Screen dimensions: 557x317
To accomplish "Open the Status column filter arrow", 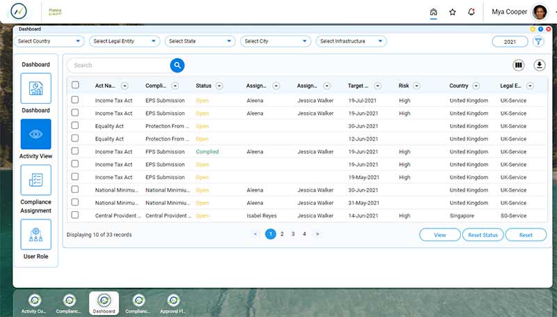I will click(219, 86).
